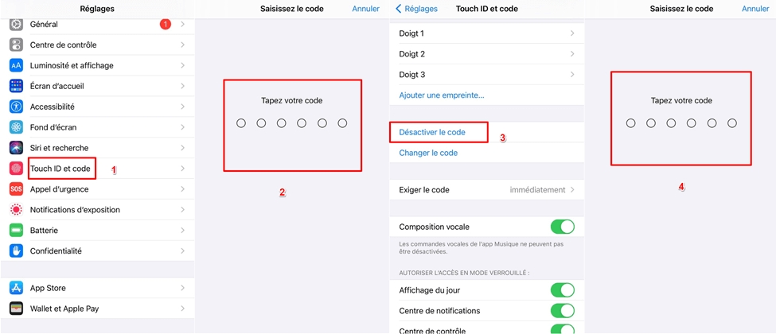Tap Désactiver le code

tap(432, 132)
